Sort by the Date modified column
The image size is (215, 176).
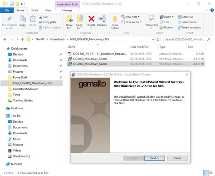pos(139,47)
